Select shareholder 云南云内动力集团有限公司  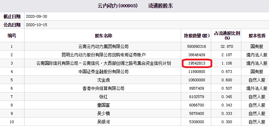pyautogui.click(x=103, y=46)
